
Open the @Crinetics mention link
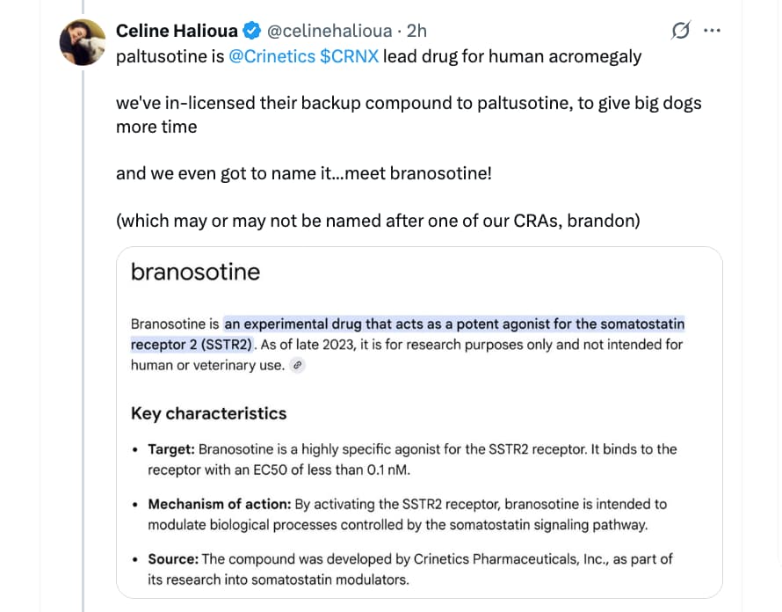point(272,56)
